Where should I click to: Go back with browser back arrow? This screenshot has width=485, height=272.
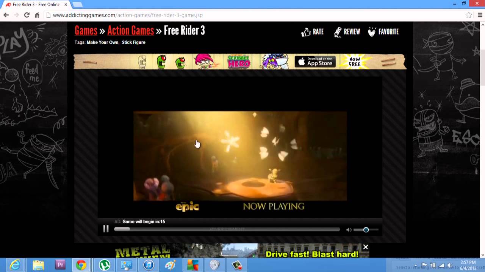coord(6,15)
